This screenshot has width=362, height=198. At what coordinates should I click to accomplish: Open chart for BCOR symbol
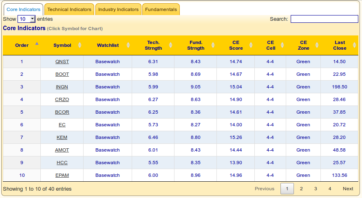(x=62, y=112)
